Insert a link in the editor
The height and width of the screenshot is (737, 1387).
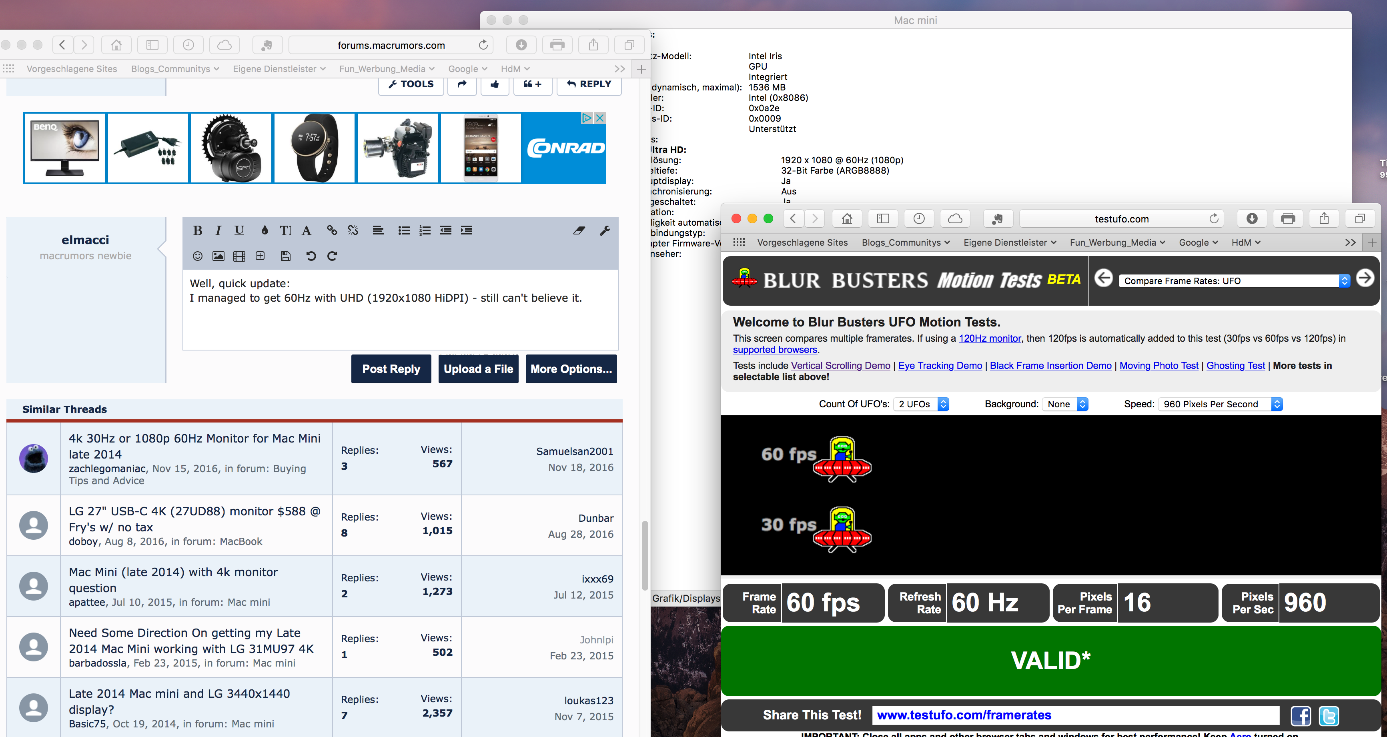[332, 230]
